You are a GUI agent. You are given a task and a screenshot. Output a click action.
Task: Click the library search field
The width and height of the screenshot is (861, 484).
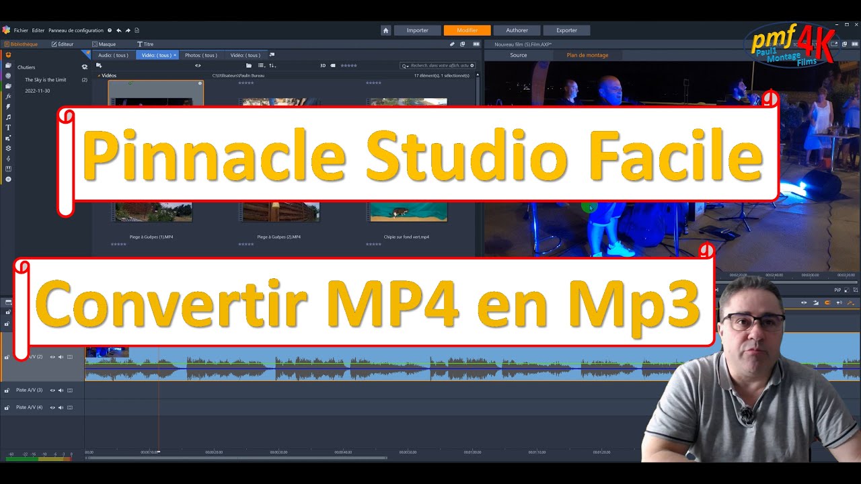(437, 66)
